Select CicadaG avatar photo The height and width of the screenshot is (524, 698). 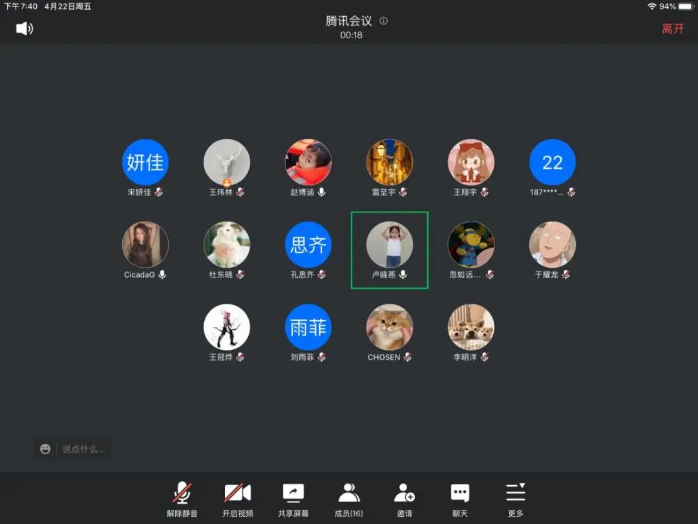point(145,245)
